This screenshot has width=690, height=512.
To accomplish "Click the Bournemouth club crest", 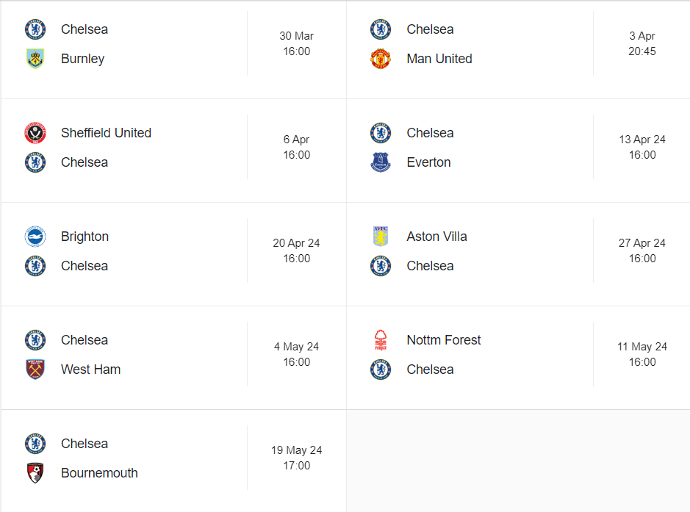I will (x=35, y=473).
